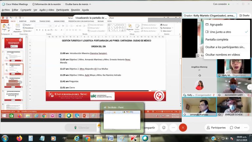Choose Pantalla completa from the layout menu
The width and height of the screenshot is (252, 142).
coord(217,39)
